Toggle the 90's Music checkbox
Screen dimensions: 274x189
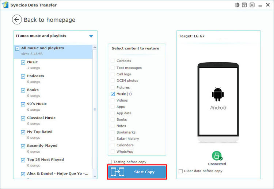click(x=23, y=104)
